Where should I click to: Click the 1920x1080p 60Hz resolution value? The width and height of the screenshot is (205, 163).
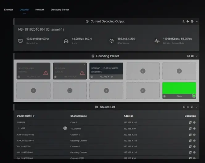tap(38, 39)
